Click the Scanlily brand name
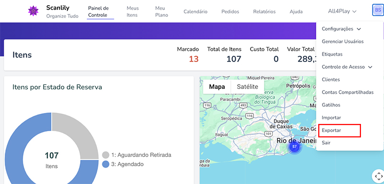 tap(58, 8)
